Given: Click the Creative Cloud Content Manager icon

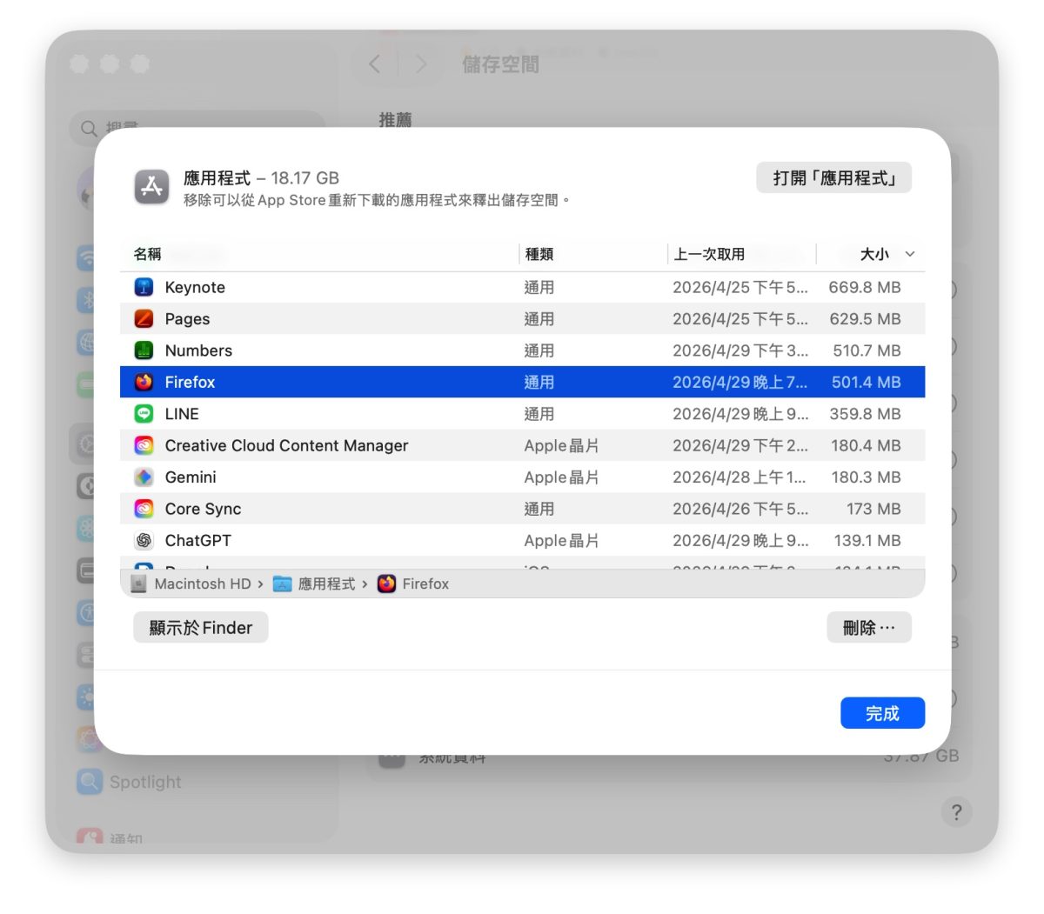Looking at the screenshot, I should click(144, 445).
